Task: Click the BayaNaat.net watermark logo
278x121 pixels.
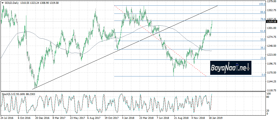Action: (x=231, y=68)
